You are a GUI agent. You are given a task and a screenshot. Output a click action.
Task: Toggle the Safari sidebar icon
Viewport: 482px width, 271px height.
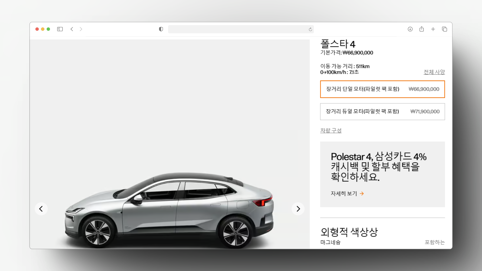point(60,29)
